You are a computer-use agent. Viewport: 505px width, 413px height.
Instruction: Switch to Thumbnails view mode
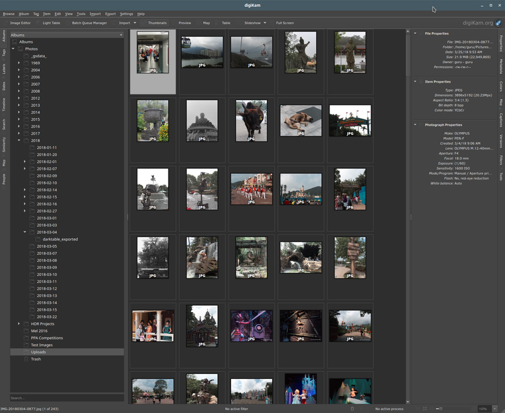click(154, 23)
